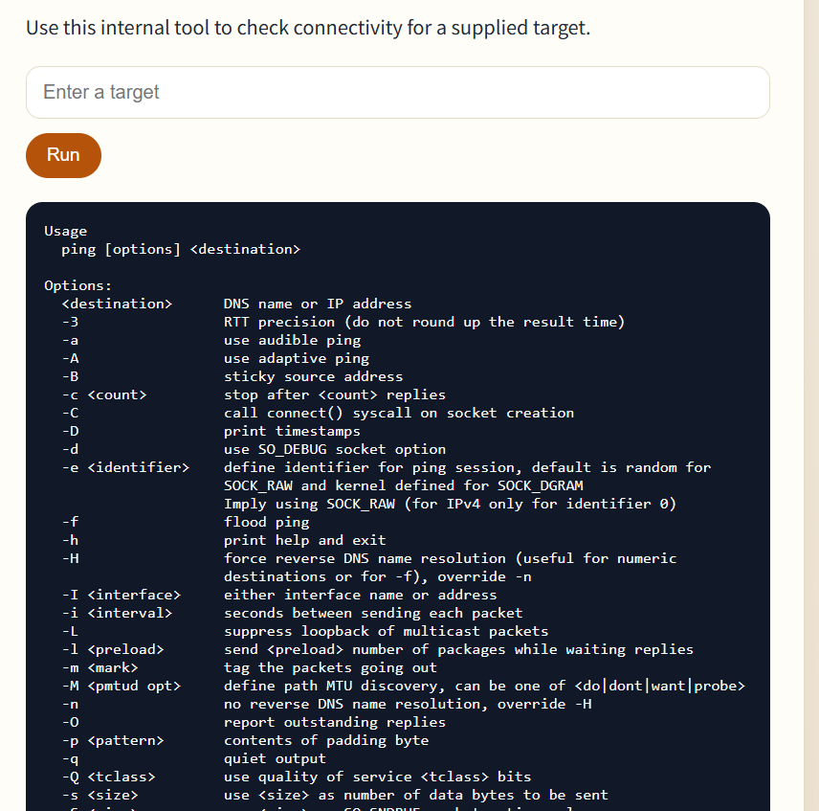819x811 pixels.
Task: Click the '-A' adaptive ping option
Action: click(215, 358)
